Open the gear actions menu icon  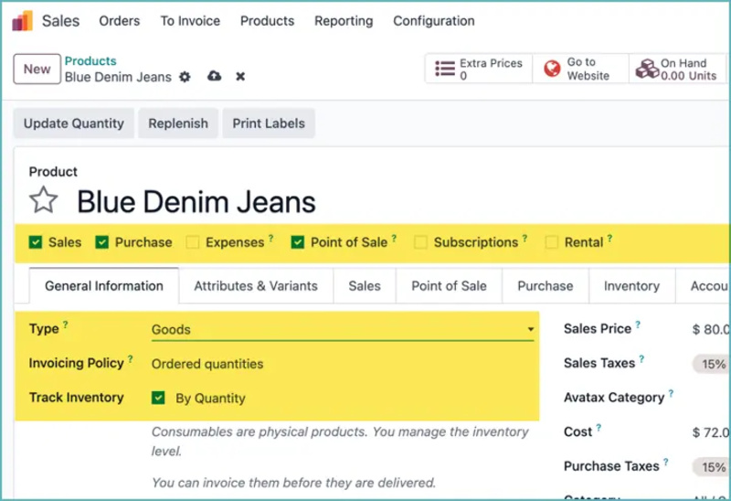185,77
